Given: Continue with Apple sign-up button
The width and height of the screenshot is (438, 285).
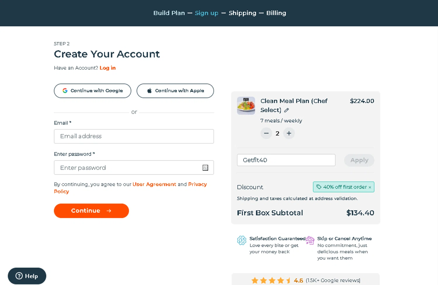Looking at the screenshot, I should click(175, 91).
